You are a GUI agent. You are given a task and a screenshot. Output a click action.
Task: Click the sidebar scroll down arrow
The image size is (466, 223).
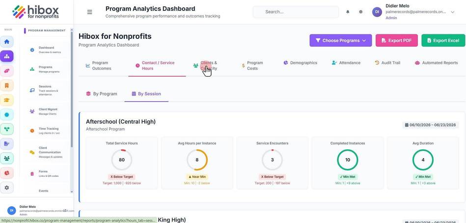coord(72,192)
